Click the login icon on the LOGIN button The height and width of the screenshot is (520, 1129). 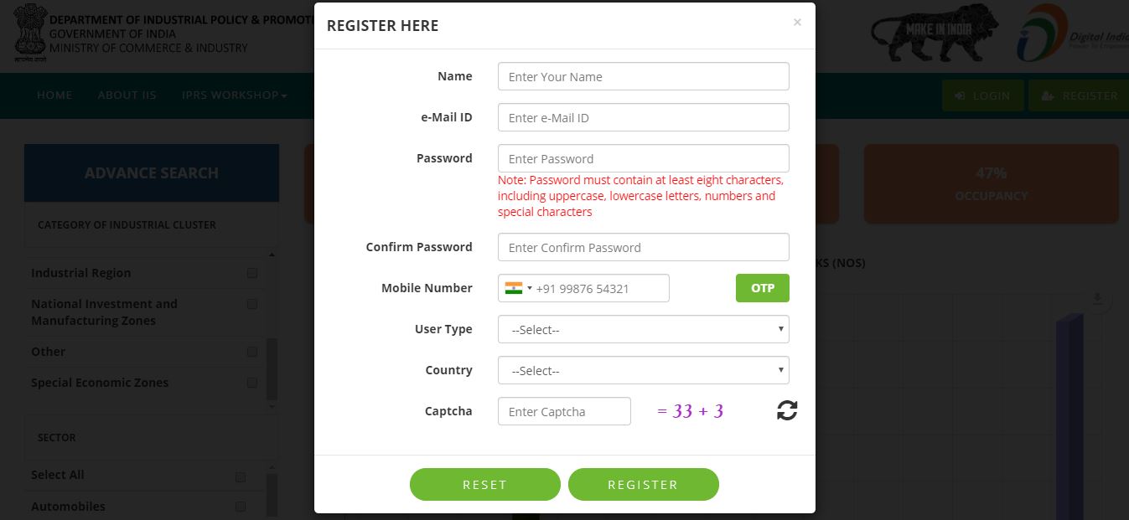pos(960,95)
